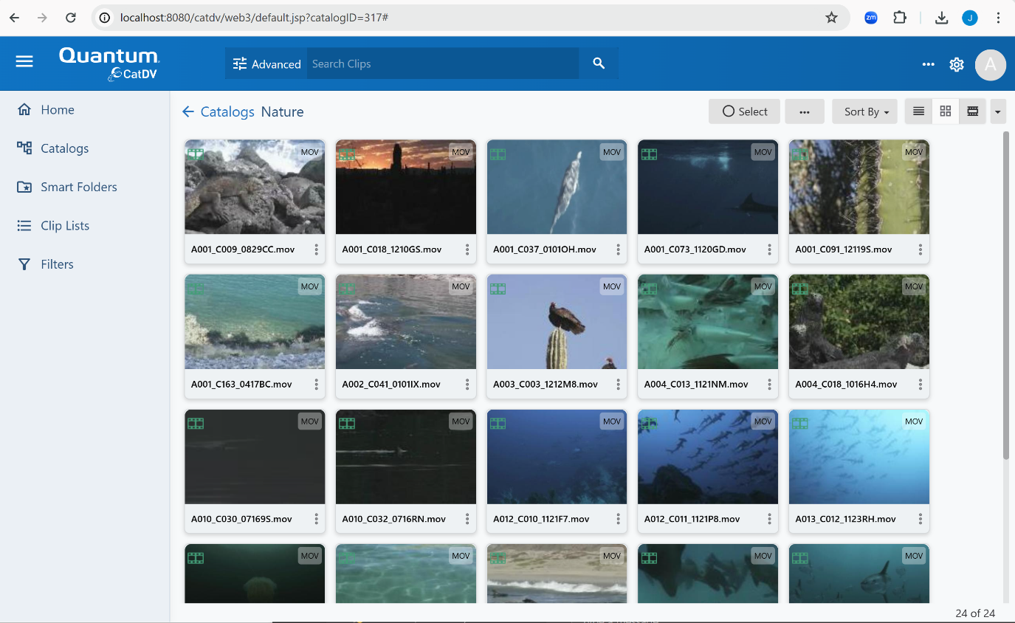Open options for A001_C037_0101OH.mov
The width and height of the screenshot is (1015, 623).
point(619,249)
